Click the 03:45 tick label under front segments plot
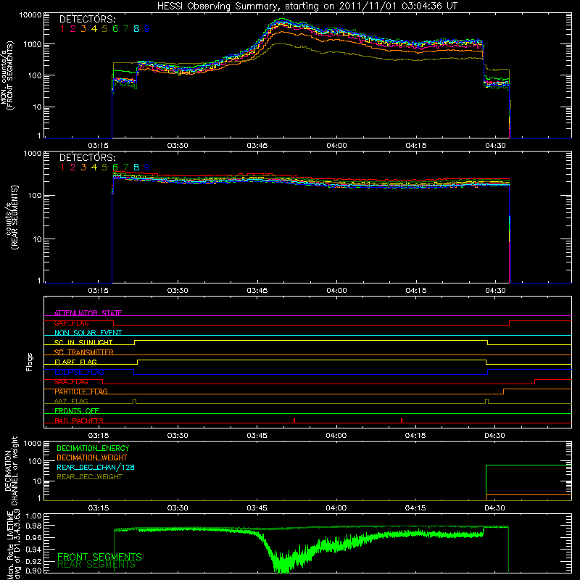This screenshot has height=580, width=580. [257, 146]
